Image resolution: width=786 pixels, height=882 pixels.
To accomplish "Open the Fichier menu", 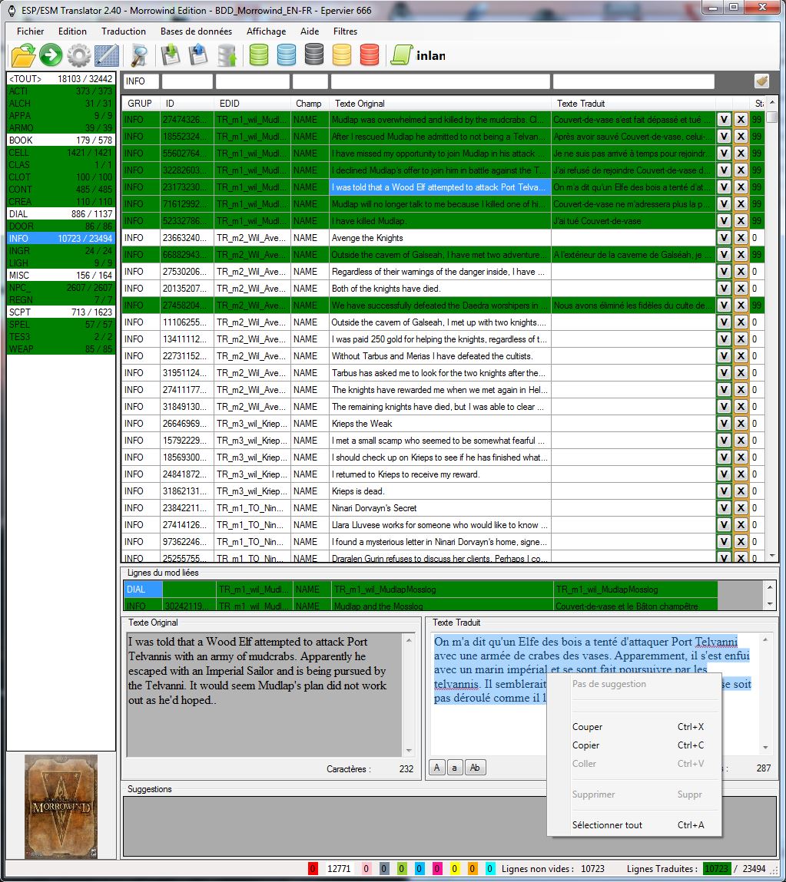I will coord(31,31).
